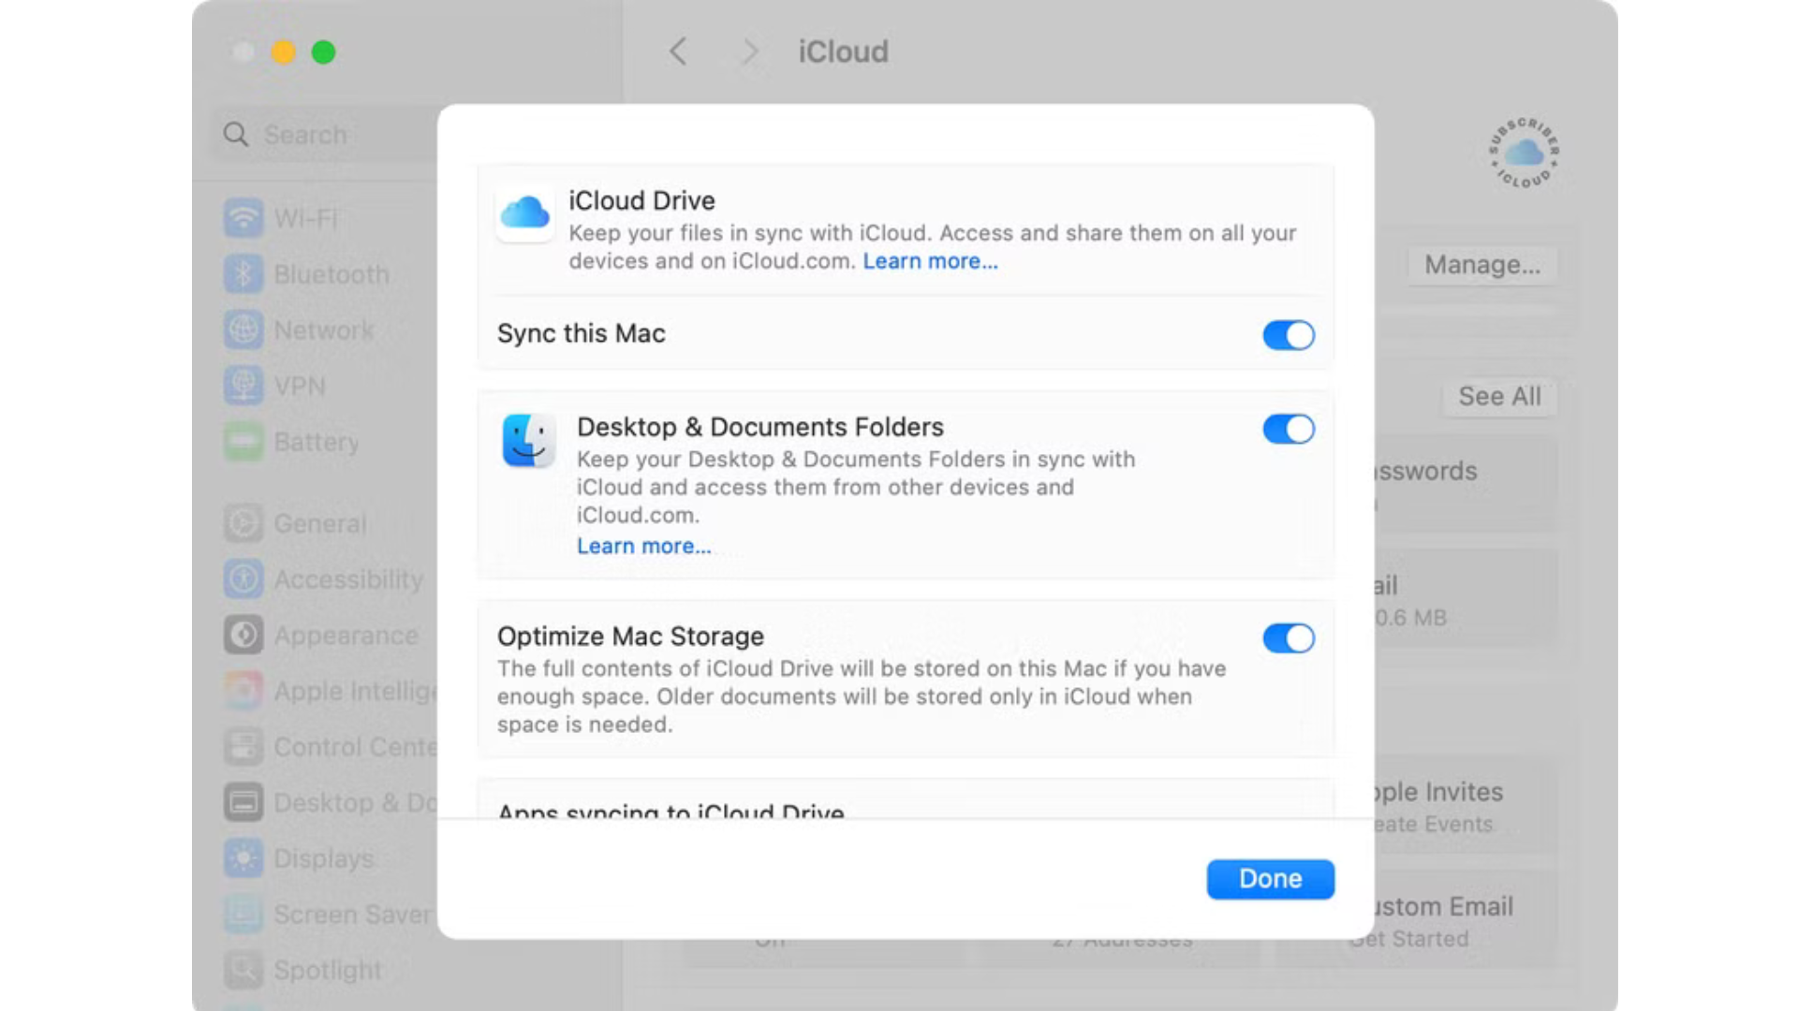Go back with the left chevron
Viewport: 1798px width, 1011px height.
(679, 51)
